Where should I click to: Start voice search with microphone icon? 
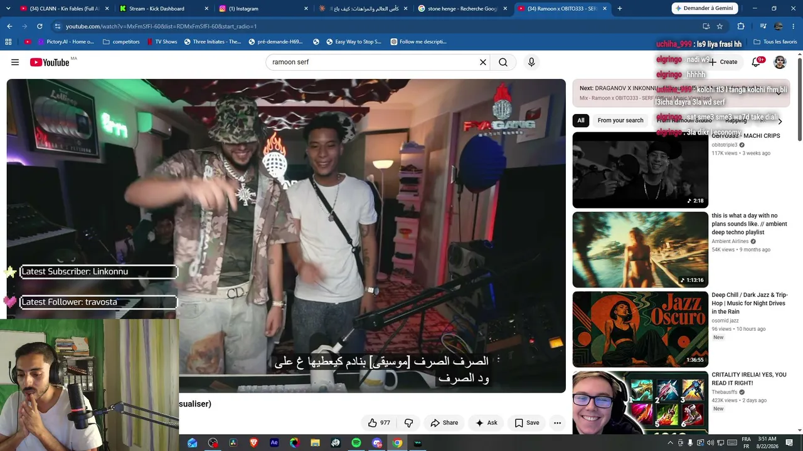[x=531, y=62]
